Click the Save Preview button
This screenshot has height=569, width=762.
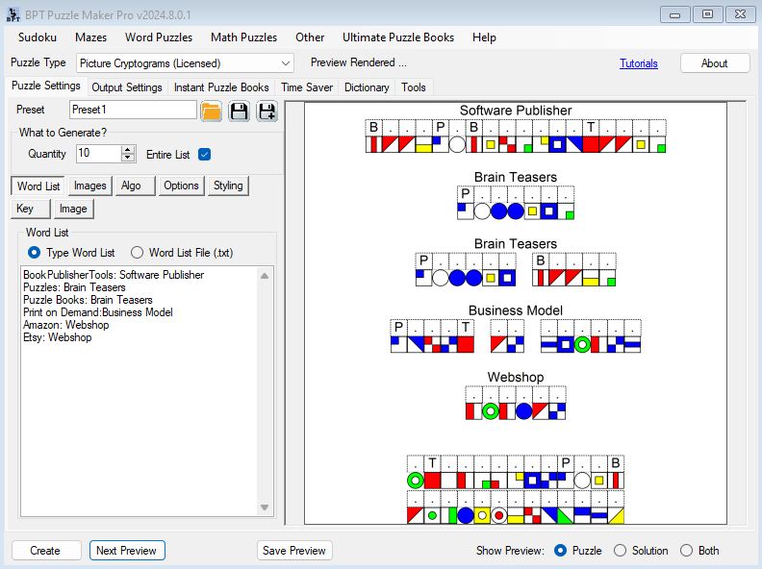coord(294,551)
